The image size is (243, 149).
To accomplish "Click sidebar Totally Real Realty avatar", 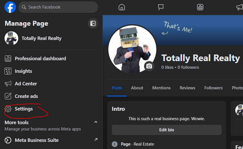I will tap(11, 38).
